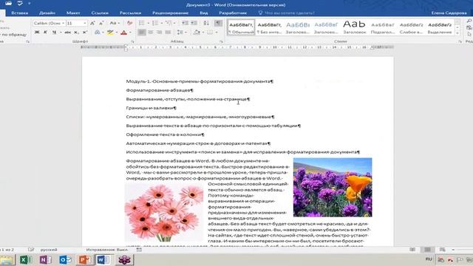Decrease font size with small A button

(x=101, y=23)
